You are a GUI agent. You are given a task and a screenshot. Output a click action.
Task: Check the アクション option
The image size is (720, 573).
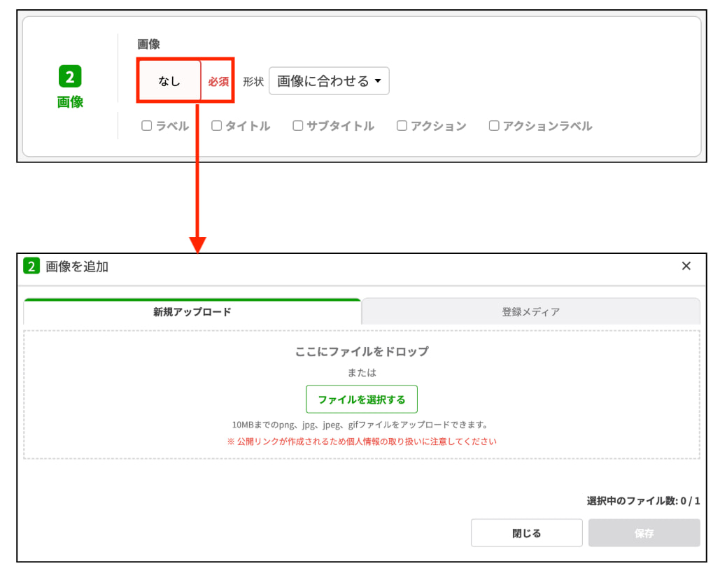tap(401, 126)
